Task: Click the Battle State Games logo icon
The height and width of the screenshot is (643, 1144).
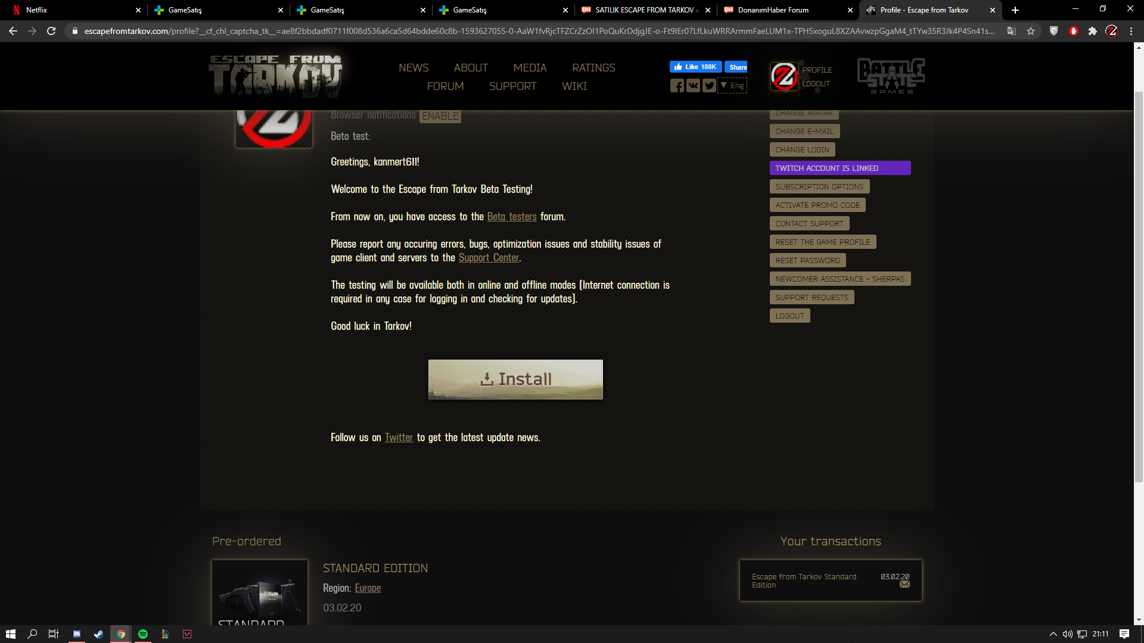Action: 891,76
